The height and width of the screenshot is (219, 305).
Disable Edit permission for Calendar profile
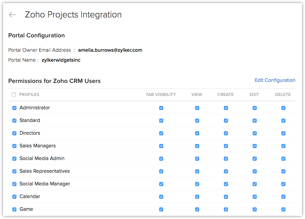point(255,197)
